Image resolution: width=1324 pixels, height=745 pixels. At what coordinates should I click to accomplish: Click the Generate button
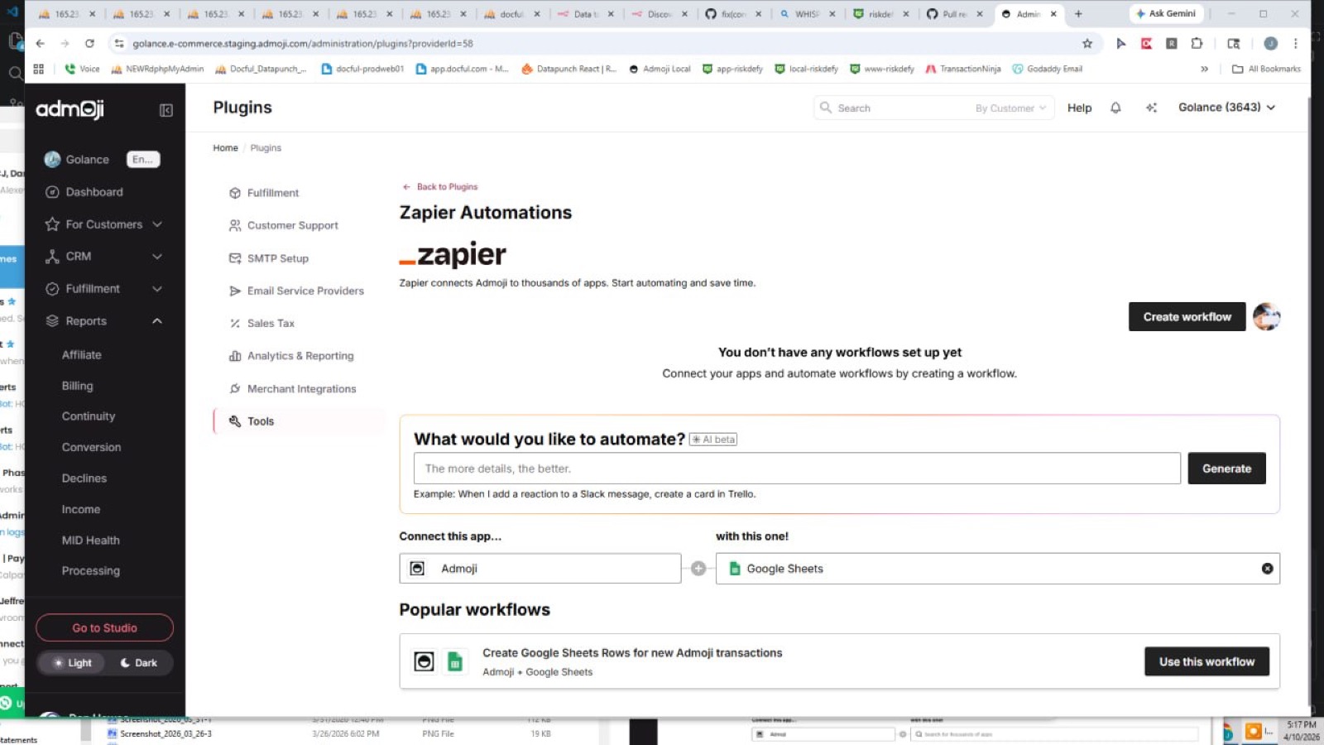click(x=1226, y=469)
